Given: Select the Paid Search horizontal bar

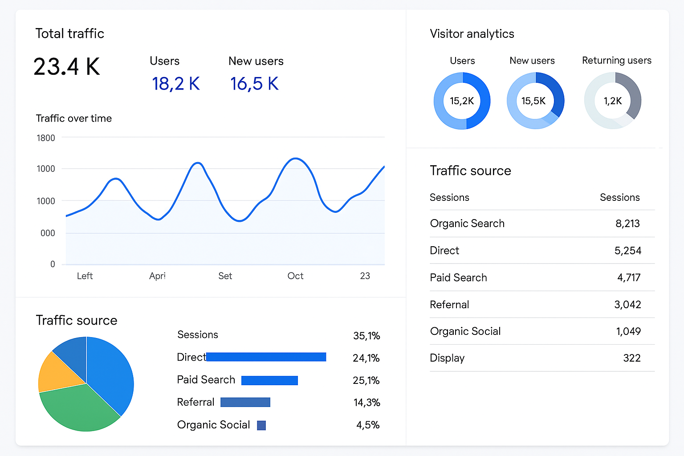Looking at the screenshot, I should (x=269, y=380).
